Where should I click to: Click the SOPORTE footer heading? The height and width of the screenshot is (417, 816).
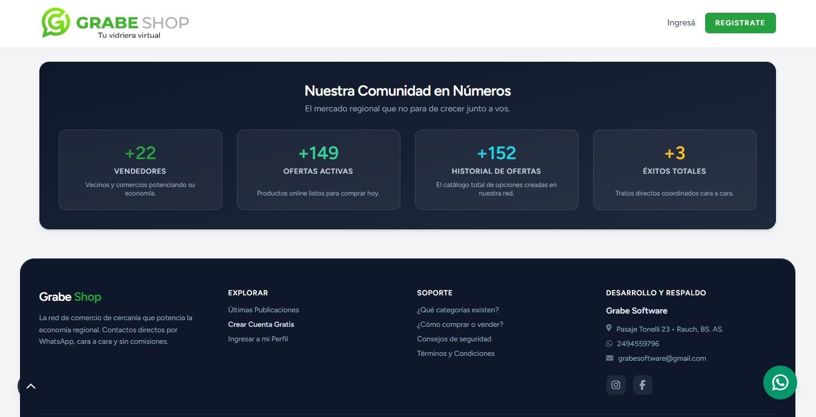435,293
